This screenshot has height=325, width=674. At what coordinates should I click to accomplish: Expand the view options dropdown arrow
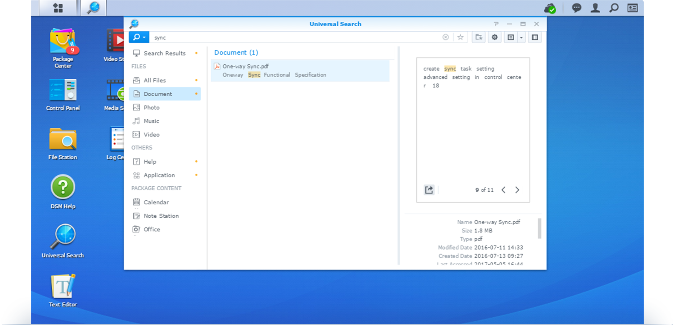coord(521,37)
